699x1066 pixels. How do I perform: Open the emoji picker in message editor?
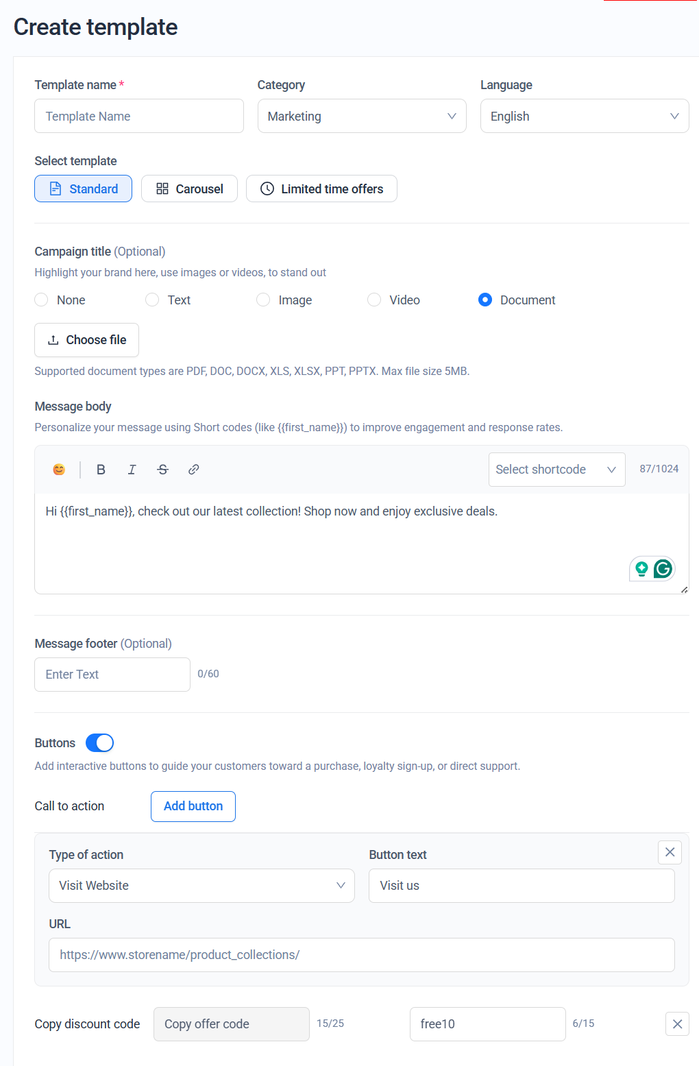tap(59, 470)
